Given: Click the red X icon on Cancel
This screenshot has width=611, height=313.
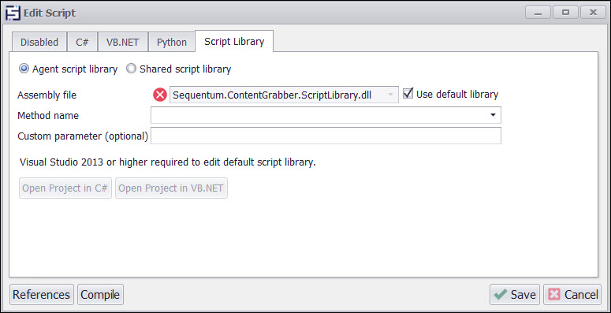Looking at the screenshot, I should (x=554, y=295).
